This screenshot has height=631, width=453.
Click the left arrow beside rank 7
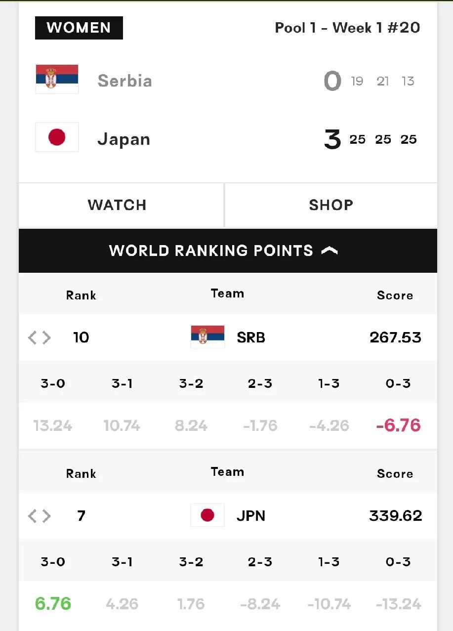point(33,516)
